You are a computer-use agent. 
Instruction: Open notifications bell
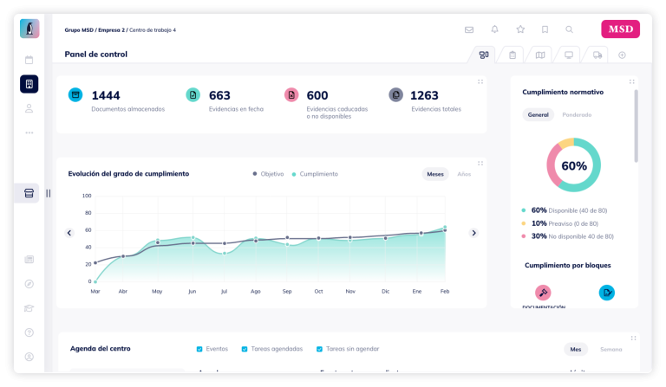494,29
